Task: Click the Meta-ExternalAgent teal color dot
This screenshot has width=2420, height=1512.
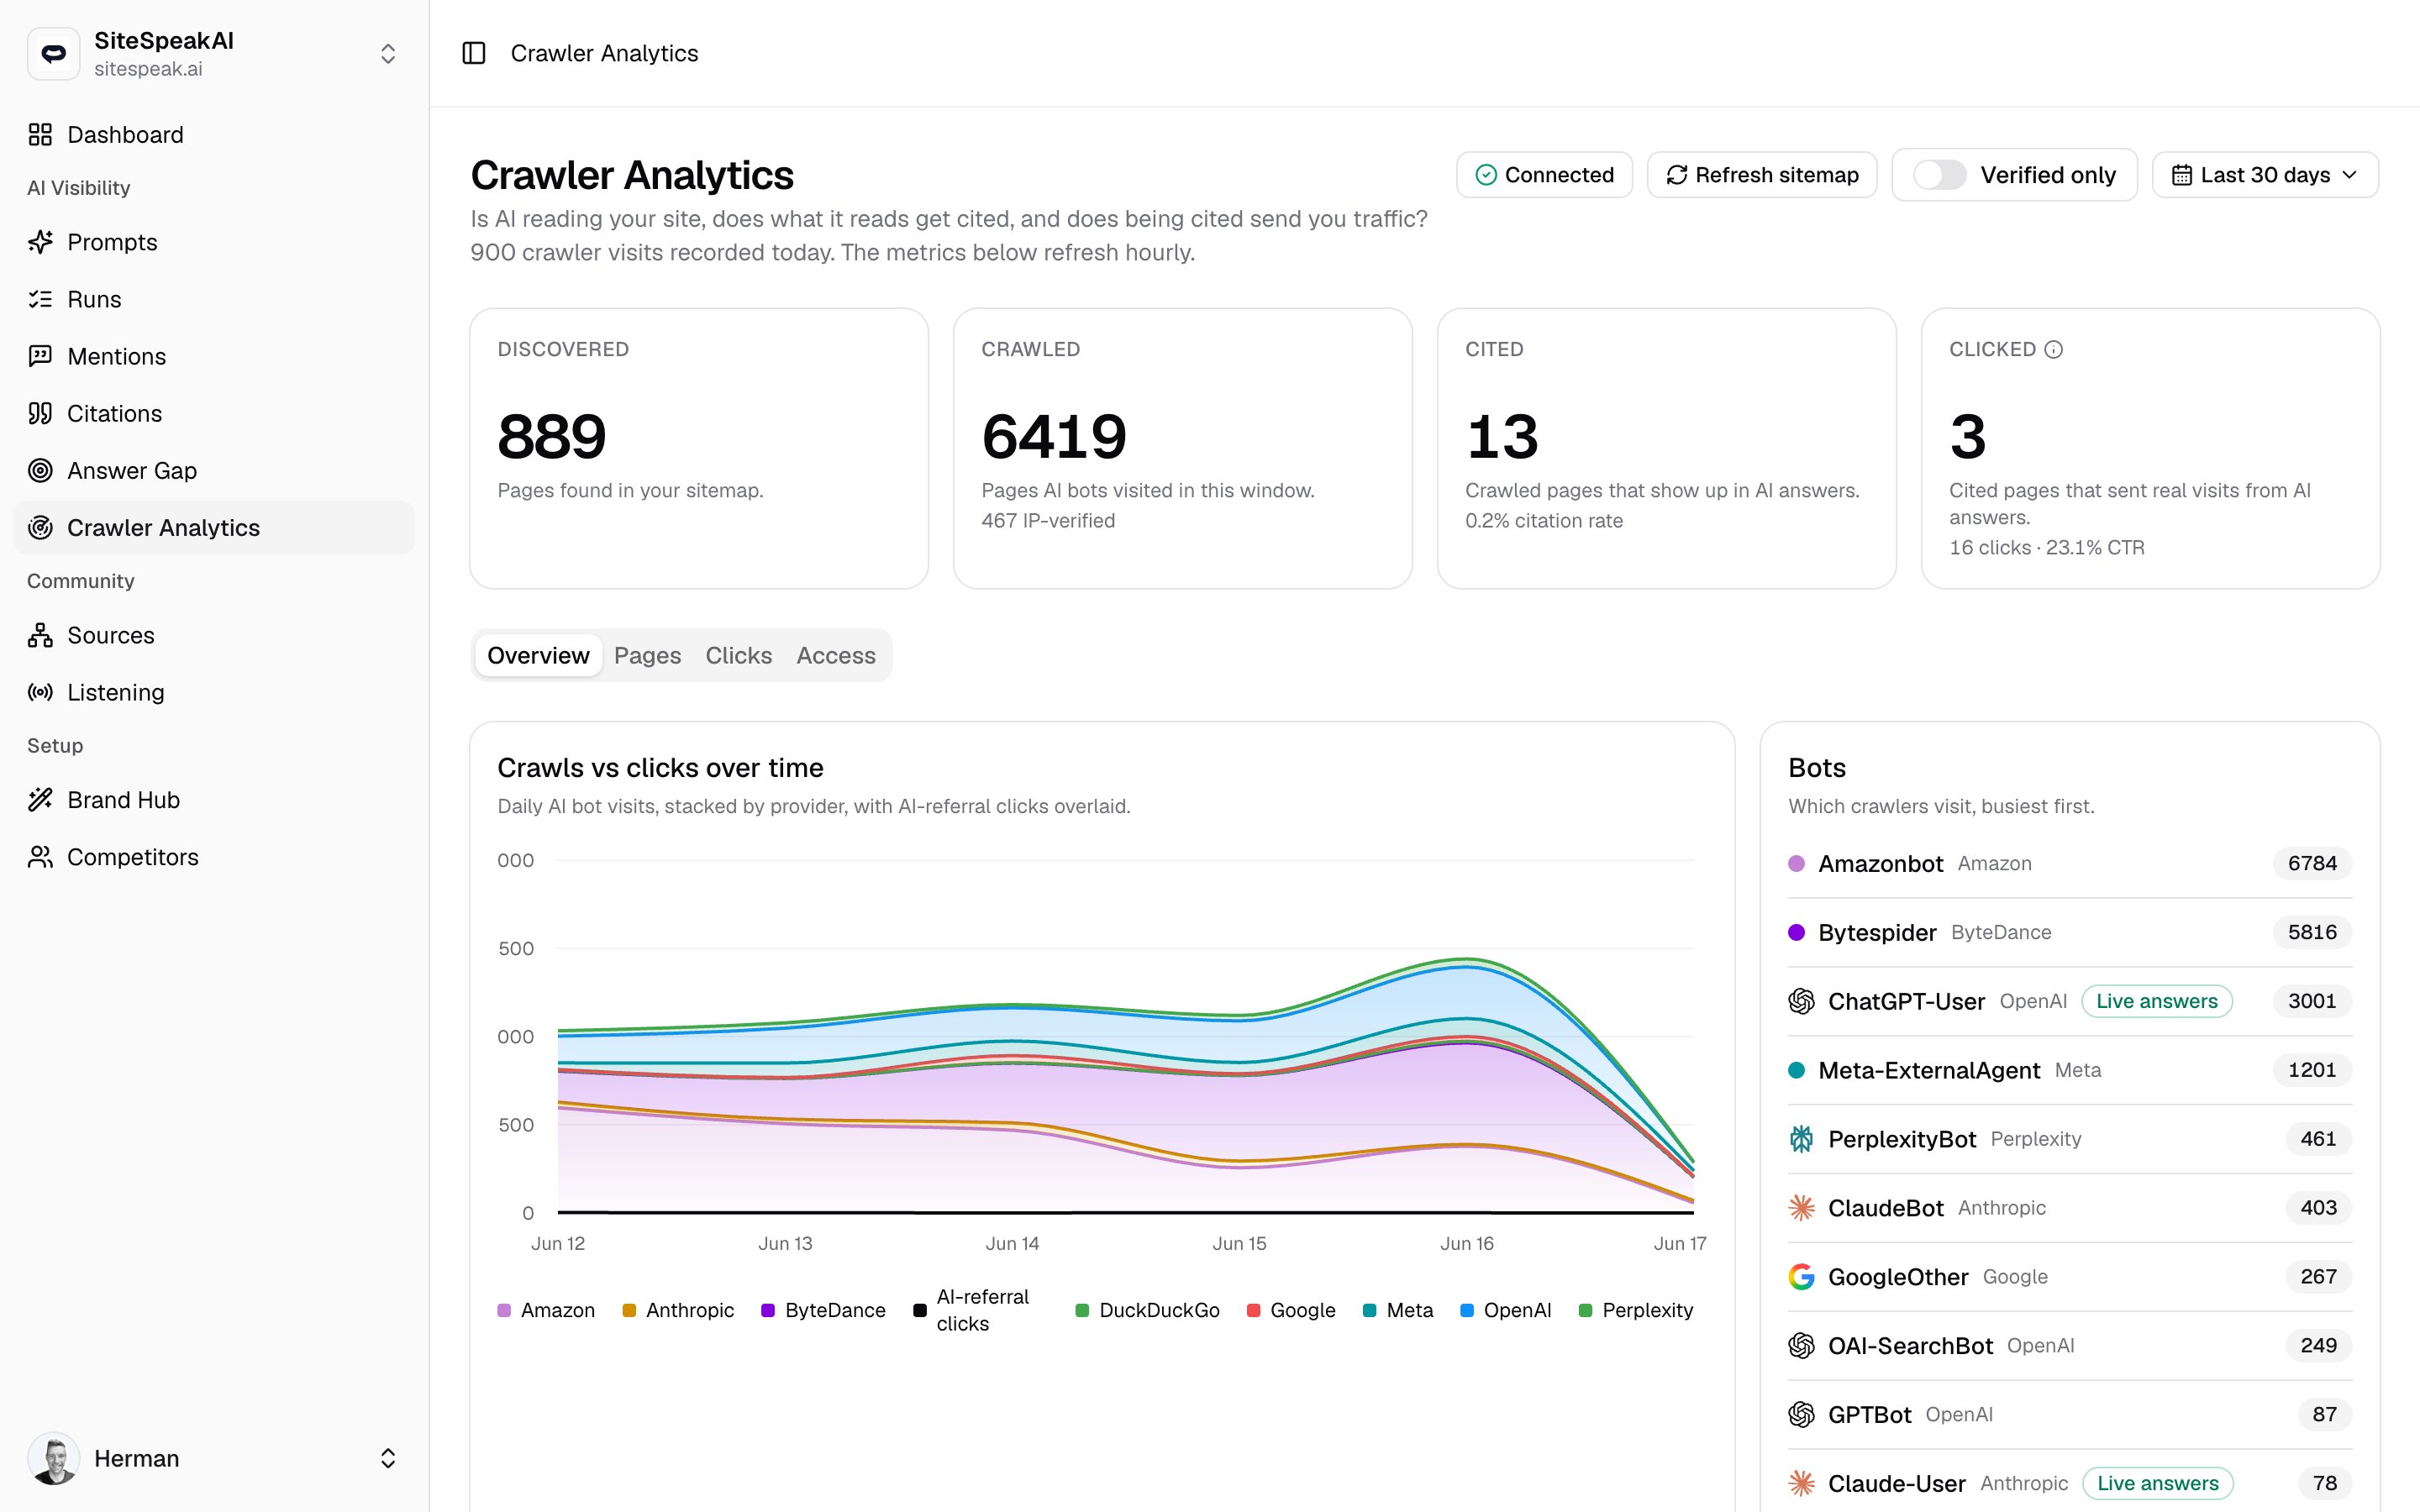Action: [1796, 1070]
